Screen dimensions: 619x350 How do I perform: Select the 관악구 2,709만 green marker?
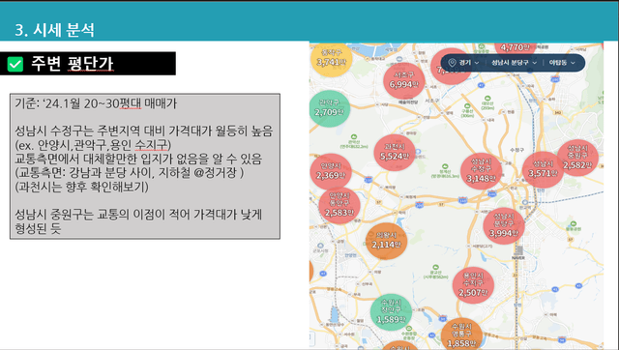pyautogui.click(x=329, y=108)
